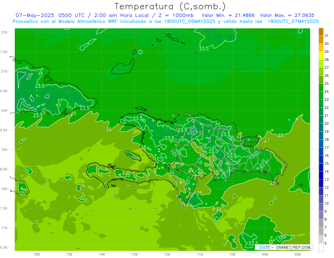
Task: Click the 'Z = 1000mb' level text
Action: tap(176, 15)
